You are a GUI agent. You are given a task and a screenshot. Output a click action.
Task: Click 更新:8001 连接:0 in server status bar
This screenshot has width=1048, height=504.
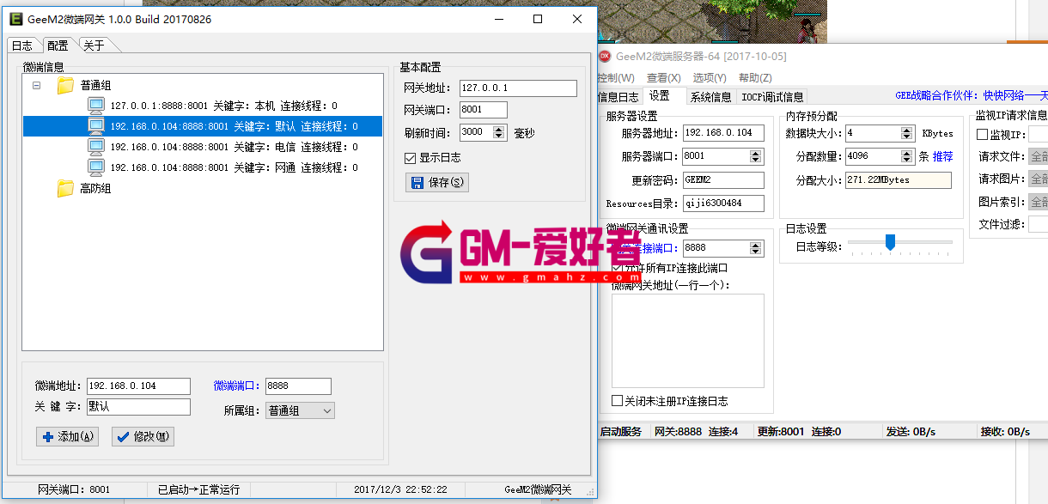(799, 431)
